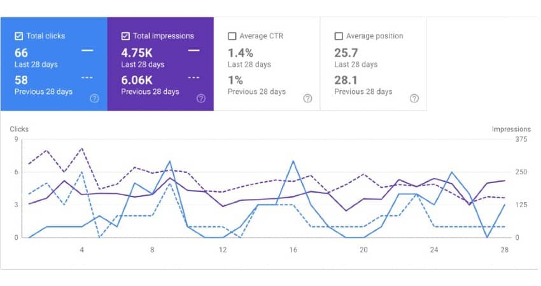This screenshot has height=286, width=541.
Task: Click dashed line legend beside 58 clicks
Action: [87, 77]
